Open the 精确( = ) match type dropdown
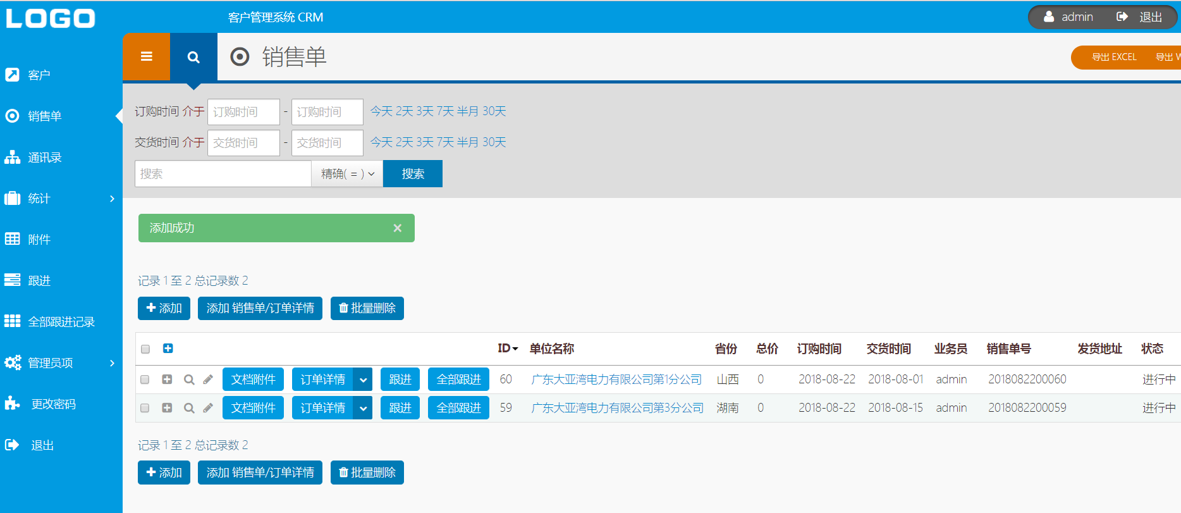 click(347, 174)
